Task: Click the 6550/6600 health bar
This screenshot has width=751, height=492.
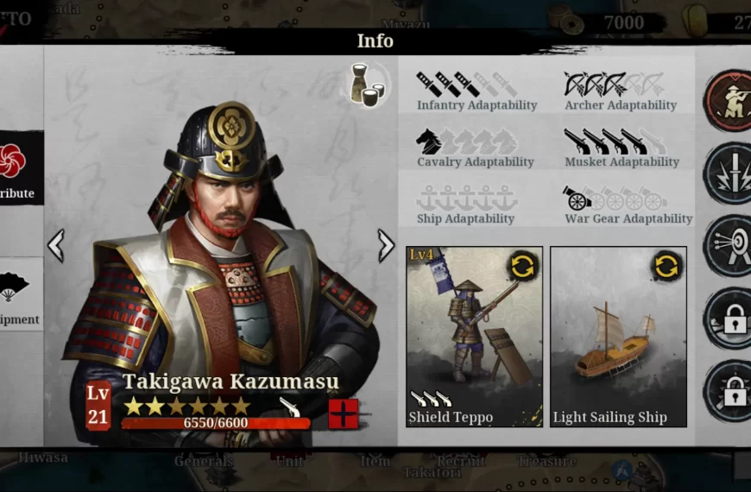Action: [x=216, y=423]
